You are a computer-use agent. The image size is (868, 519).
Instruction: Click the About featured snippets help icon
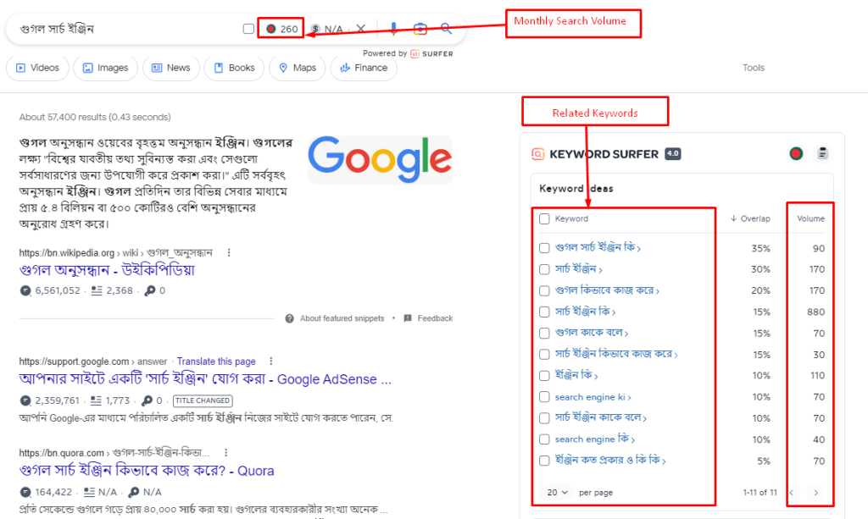click(x=290, y=318)
